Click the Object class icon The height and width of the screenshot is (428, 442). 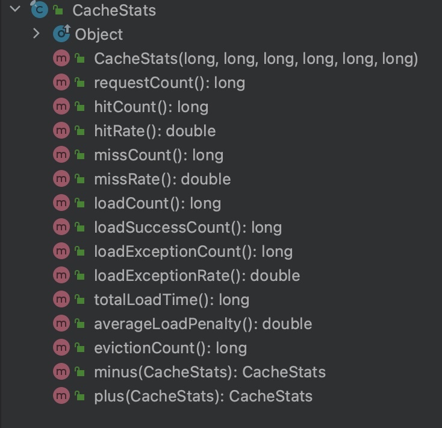pos(61,33)
